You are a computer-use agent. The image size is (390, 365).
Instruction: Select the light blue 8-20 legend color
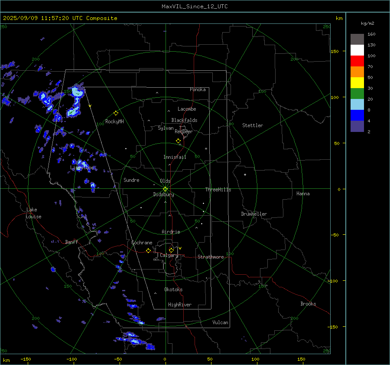point(357,105)
